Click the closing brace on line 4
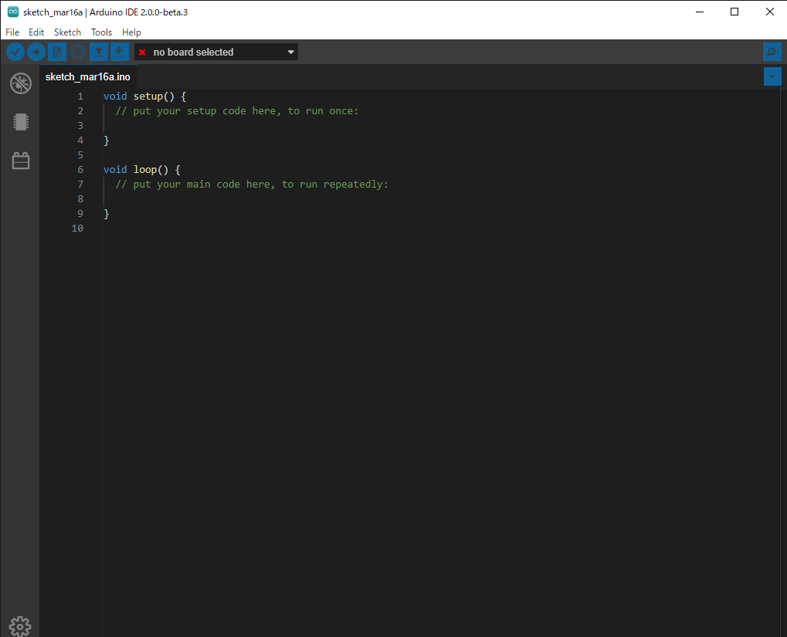 click(x=107, y=141)
